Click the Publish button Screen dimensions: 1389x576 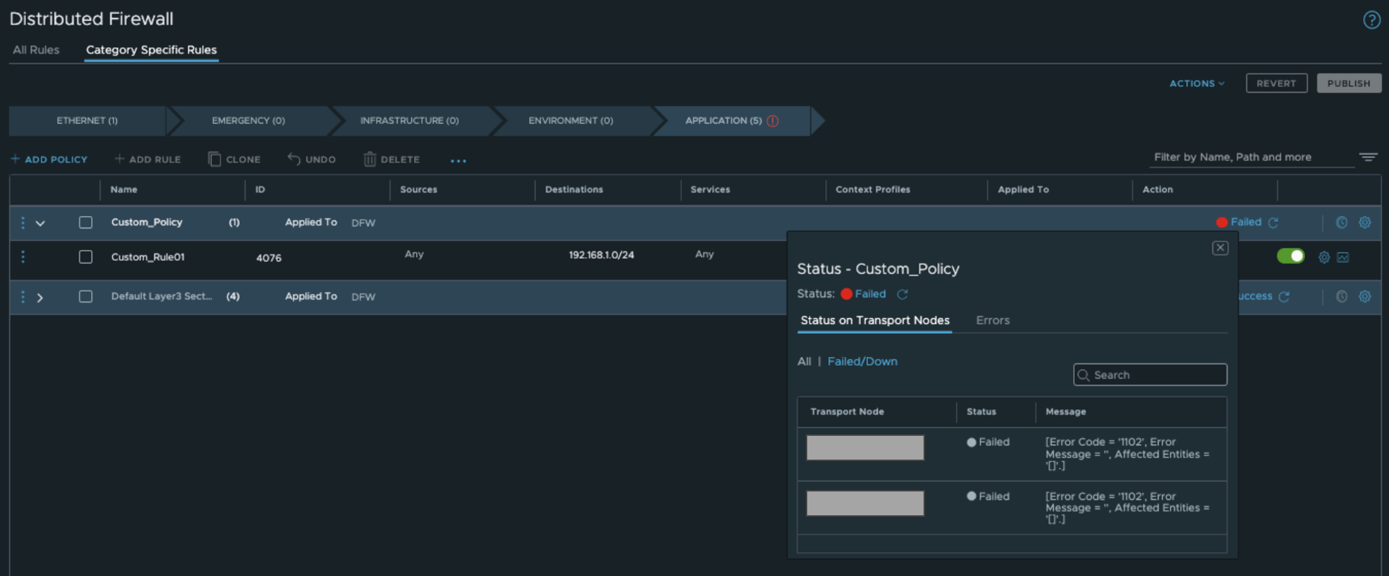[x=1348, y=83]
